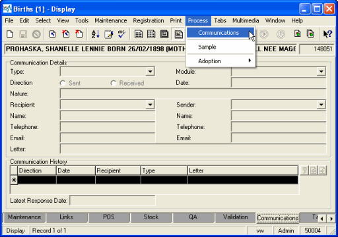Click the greyed circular D toolbar icon
The image size is (338, 237).
264,34
